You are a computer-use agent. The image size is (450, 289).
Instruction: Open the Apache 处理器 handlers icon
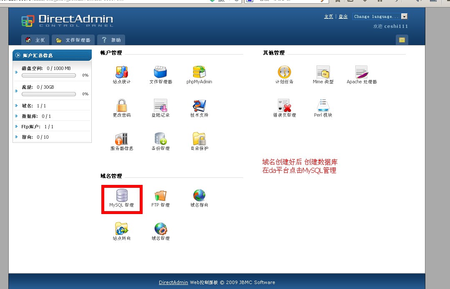[x=362, y=72]
